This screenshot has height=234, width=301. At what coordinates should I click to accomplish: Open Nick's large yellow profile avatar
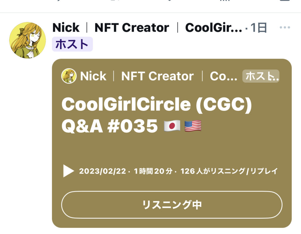(28, 40)
